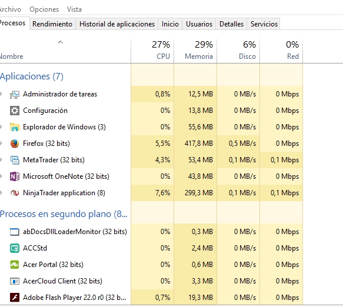Select the Administrador de tareas process name
The height and width of the screenshot is (307, 343).
coord(60,94)
